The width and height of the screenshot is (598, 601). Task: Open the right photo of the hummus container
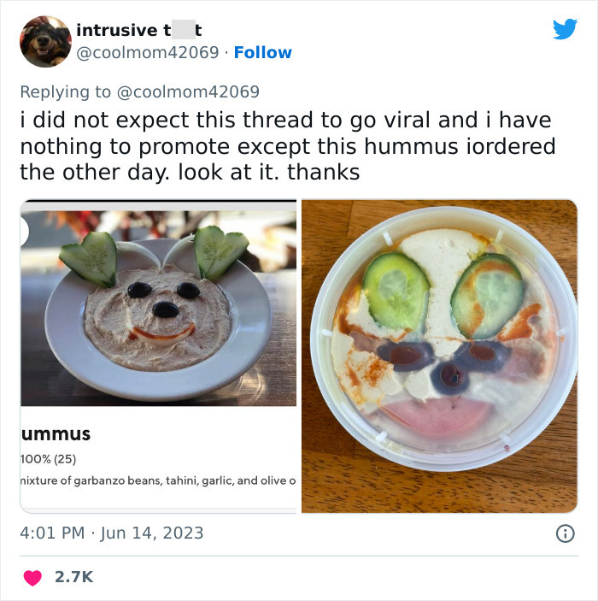[439, 356]
